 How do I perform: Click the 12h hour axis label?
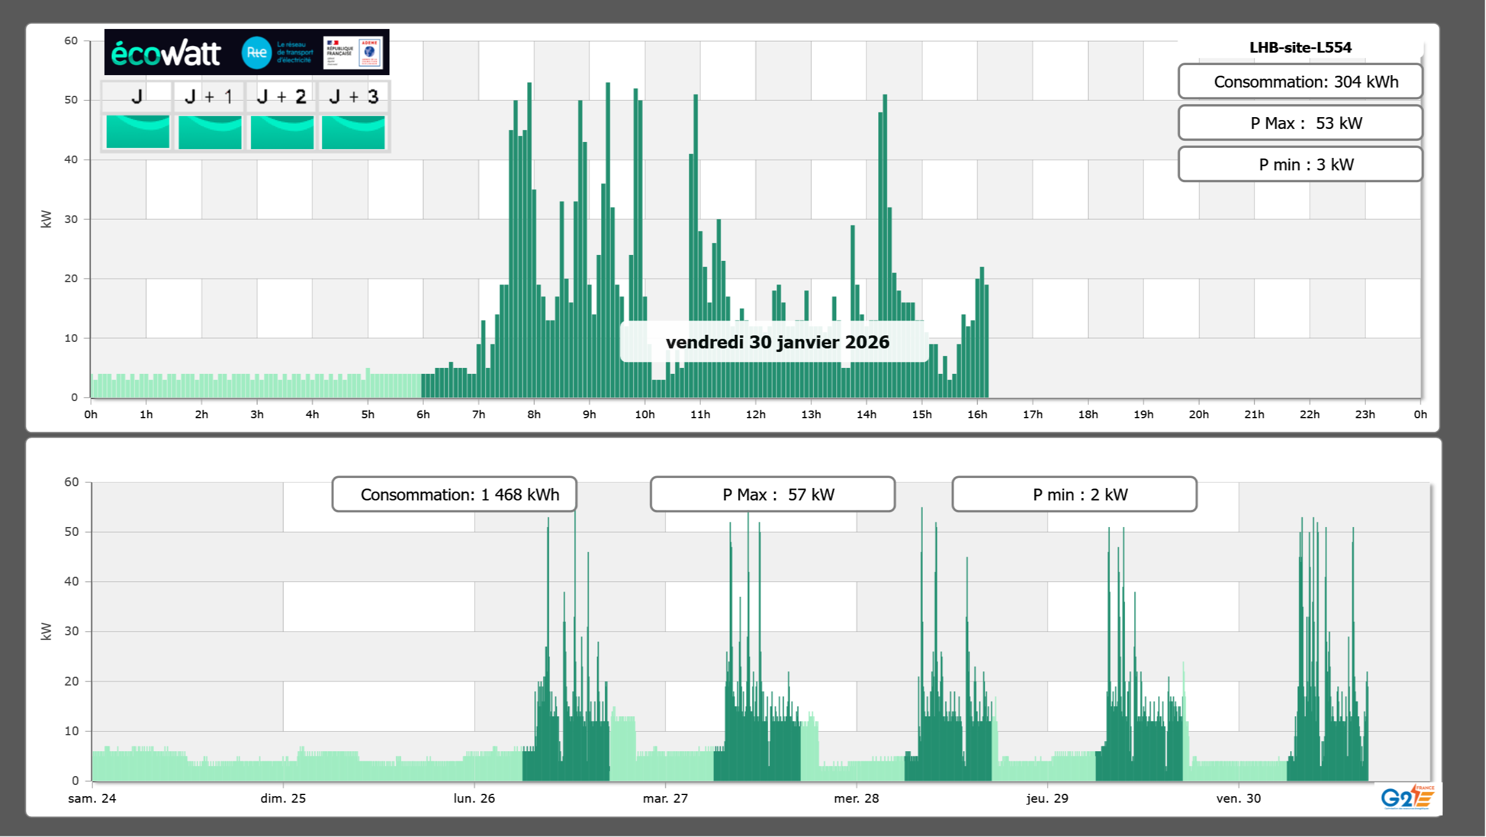point(755,415)
